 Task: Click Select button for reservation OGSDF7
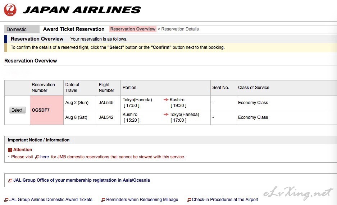coord(17,110)
